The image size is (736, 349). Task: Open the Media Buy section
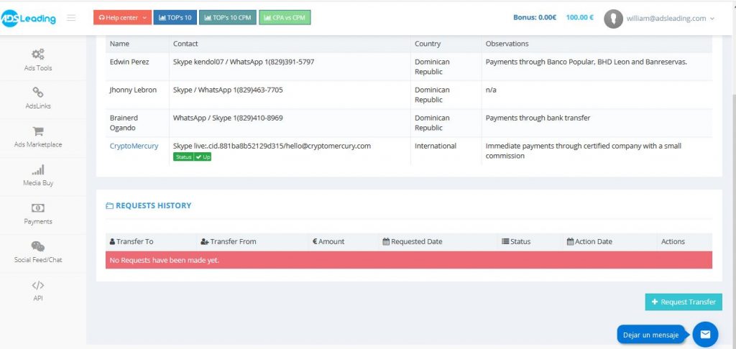tap(38, 175)
